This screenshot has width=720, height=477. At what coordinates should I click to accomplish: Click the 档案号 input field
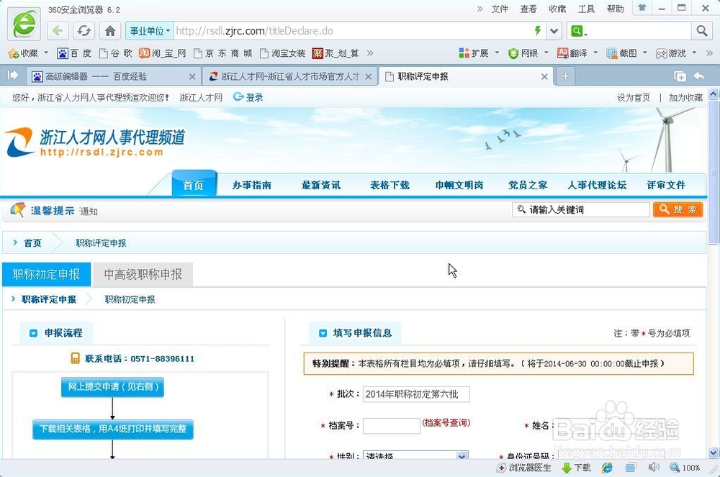[x=392, y=425]
